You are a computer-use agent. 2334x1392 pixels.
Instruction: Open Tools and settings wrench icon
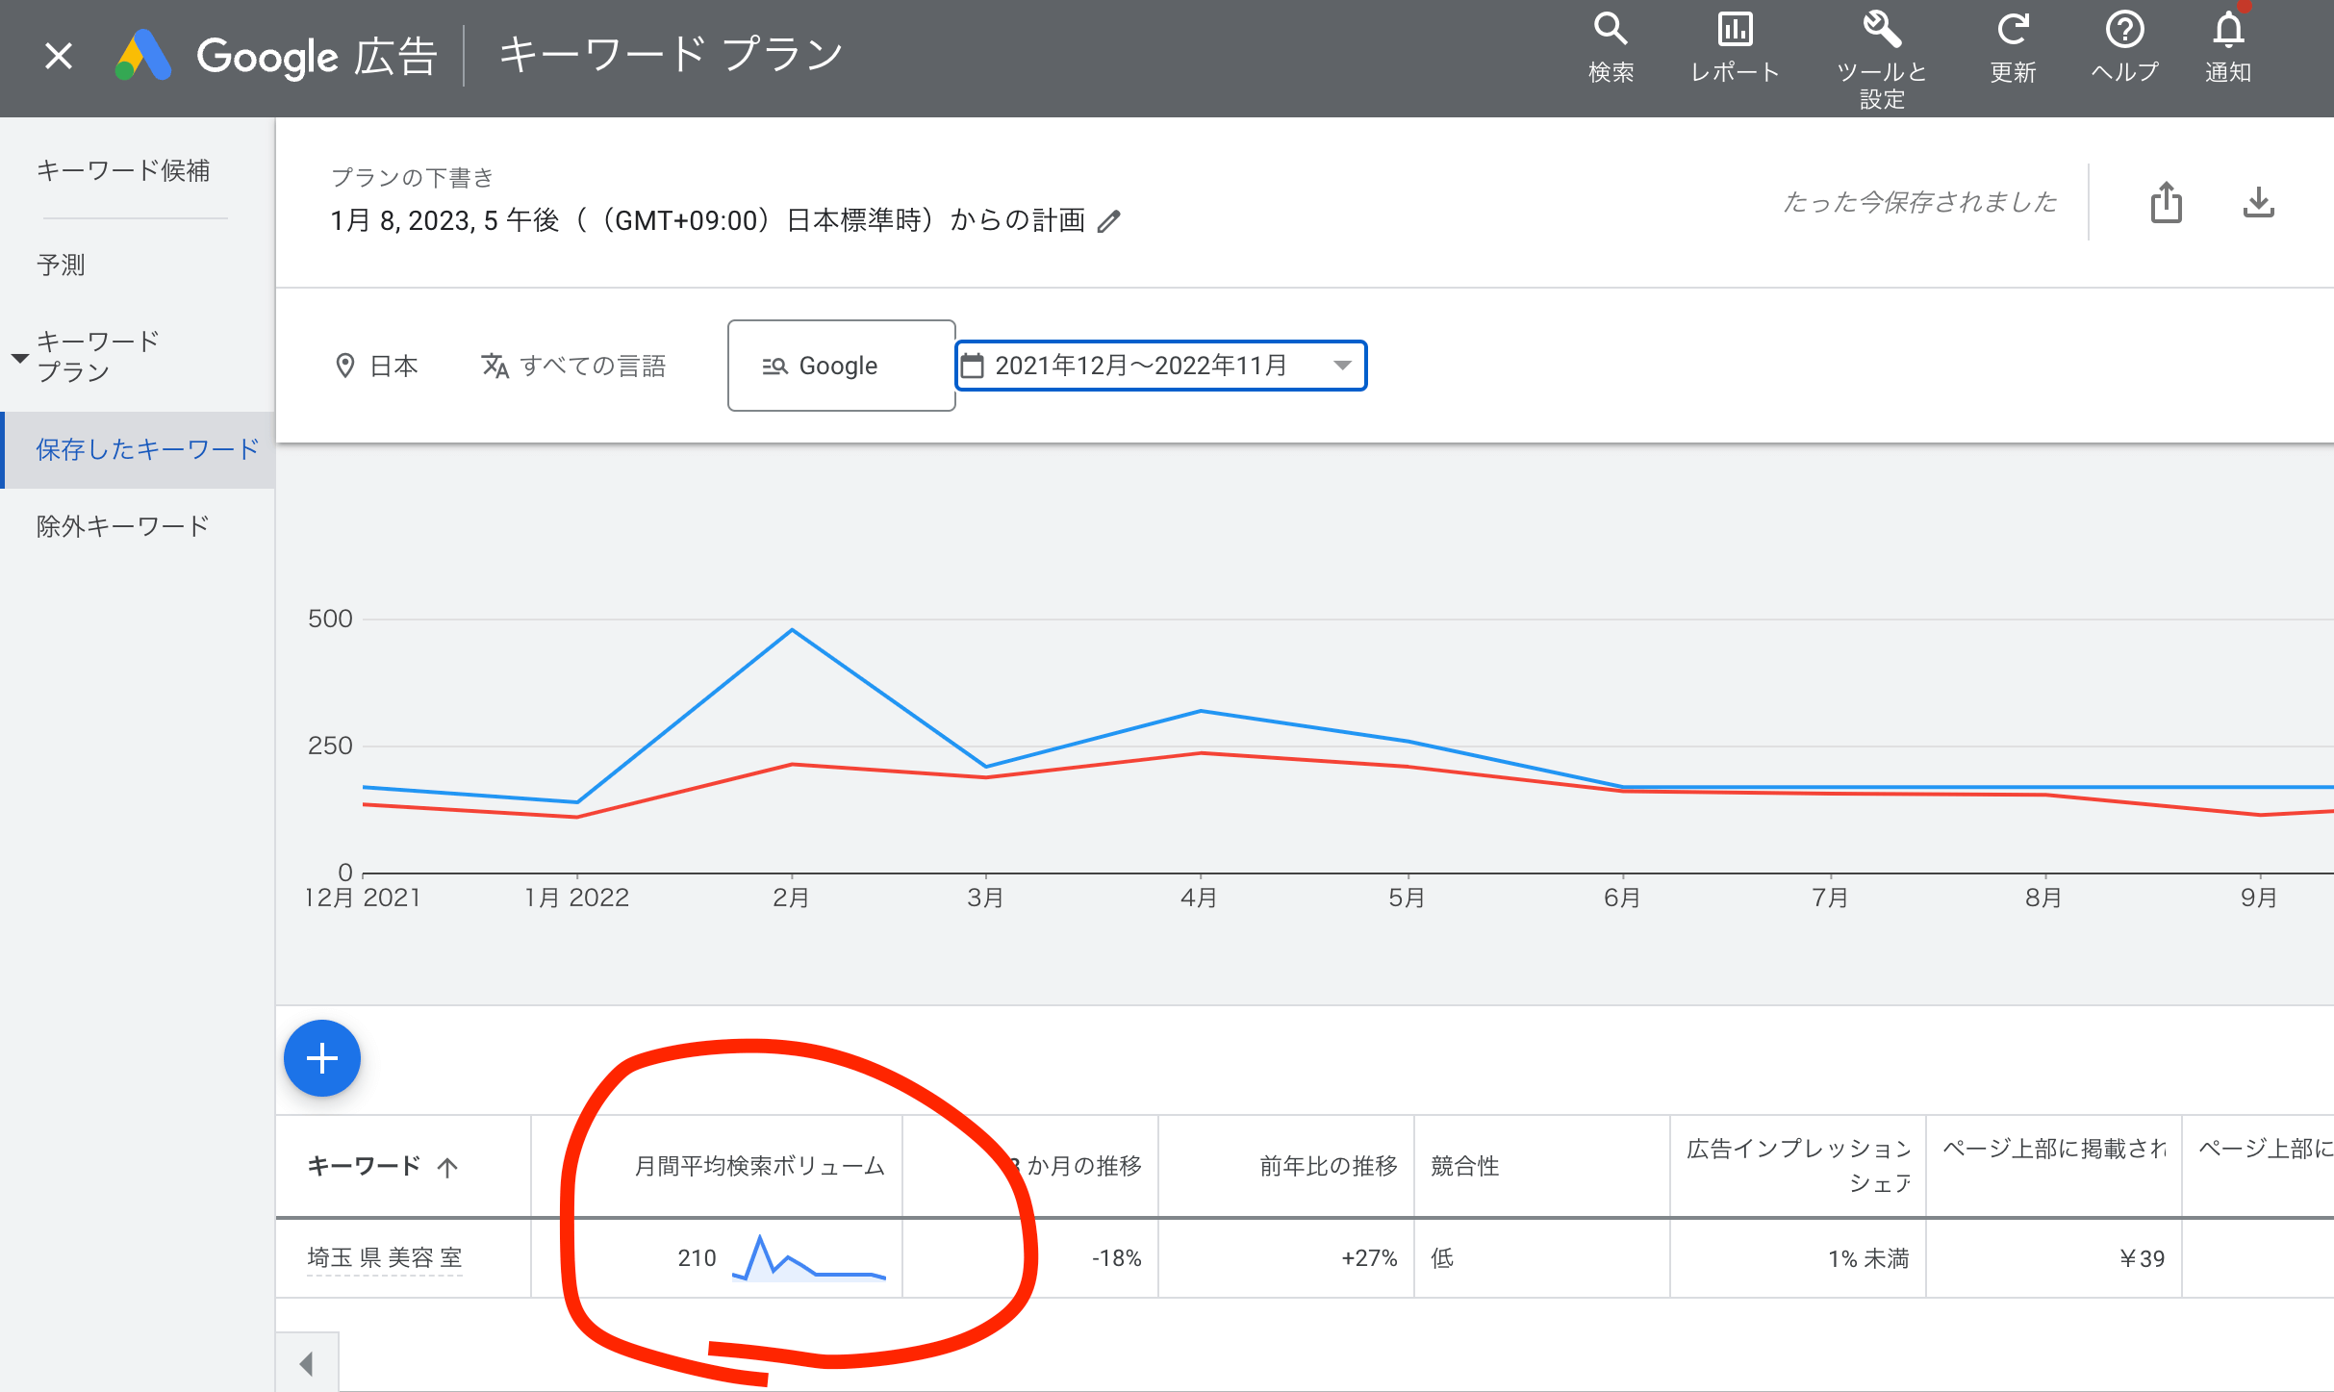point(1881,30)
